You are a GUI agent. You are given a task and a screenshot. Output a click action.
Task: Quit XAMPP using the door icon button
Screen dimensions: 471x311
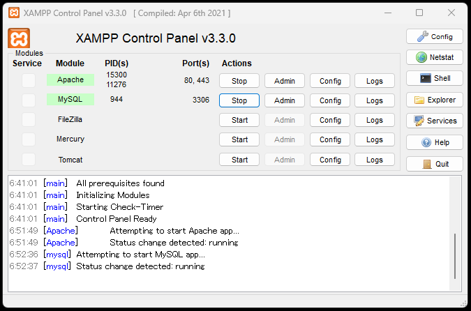[x=434, y=164]
